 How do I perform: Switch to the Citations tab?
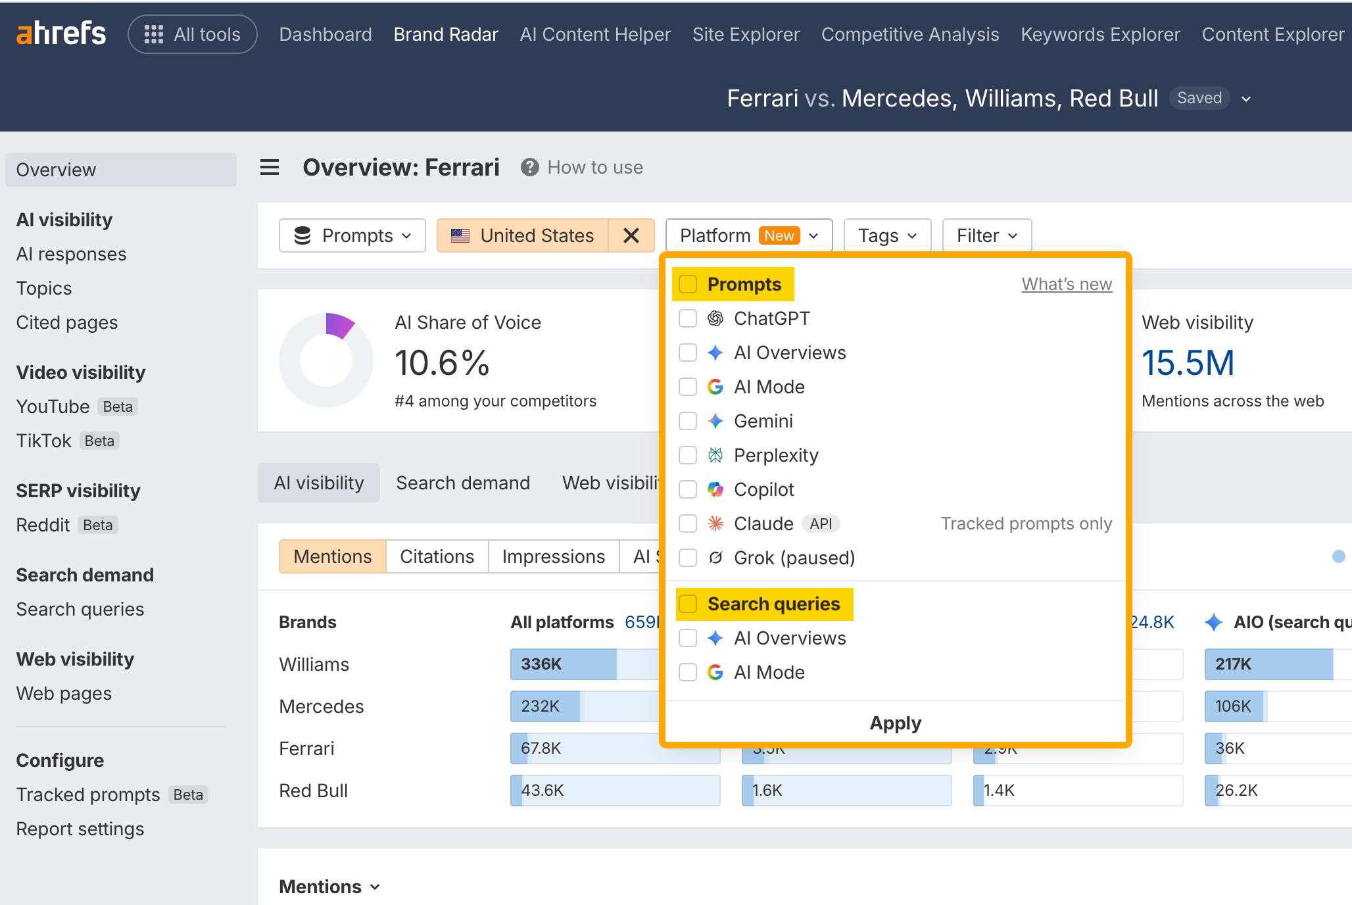tap(437, 556)
